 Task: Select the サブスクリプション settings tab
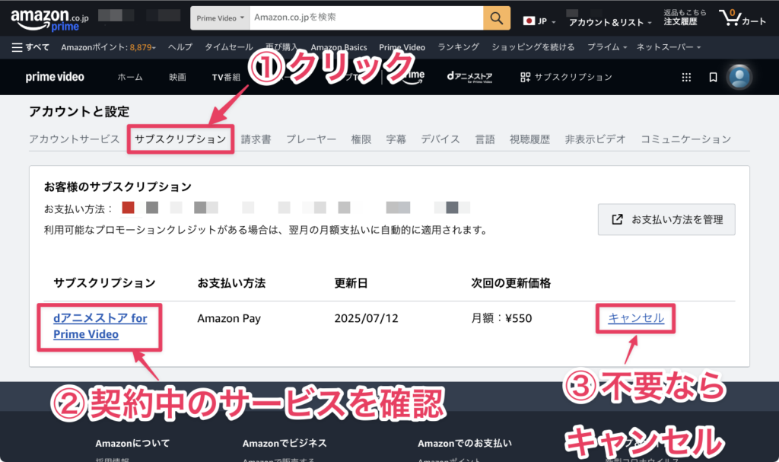[180, 139]
